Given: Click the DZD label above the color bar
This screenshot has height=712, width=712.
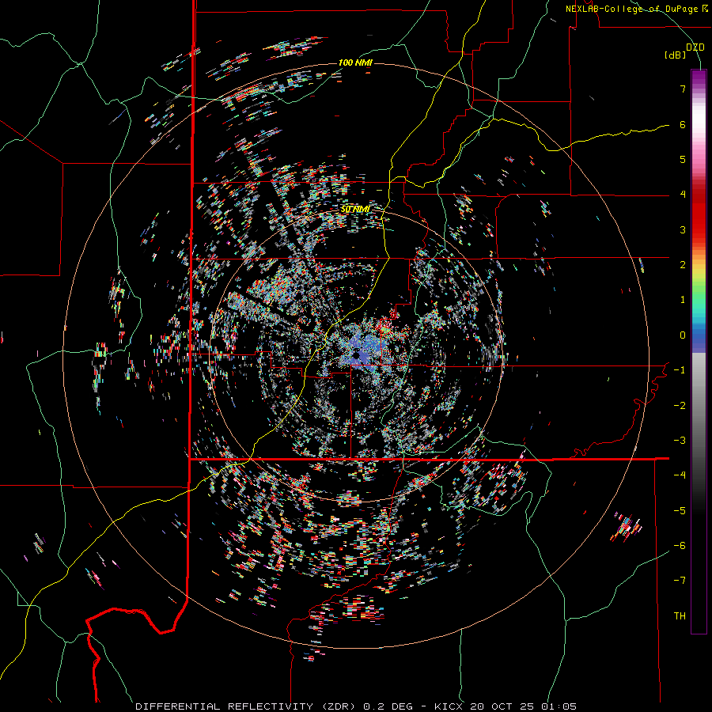Looking at the screenshot, I should pos(695,47).
